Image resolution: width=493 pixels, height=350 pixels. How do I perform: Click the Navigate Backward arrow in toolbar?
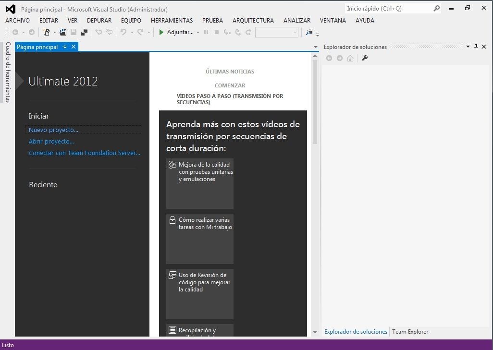click(15, 32)
